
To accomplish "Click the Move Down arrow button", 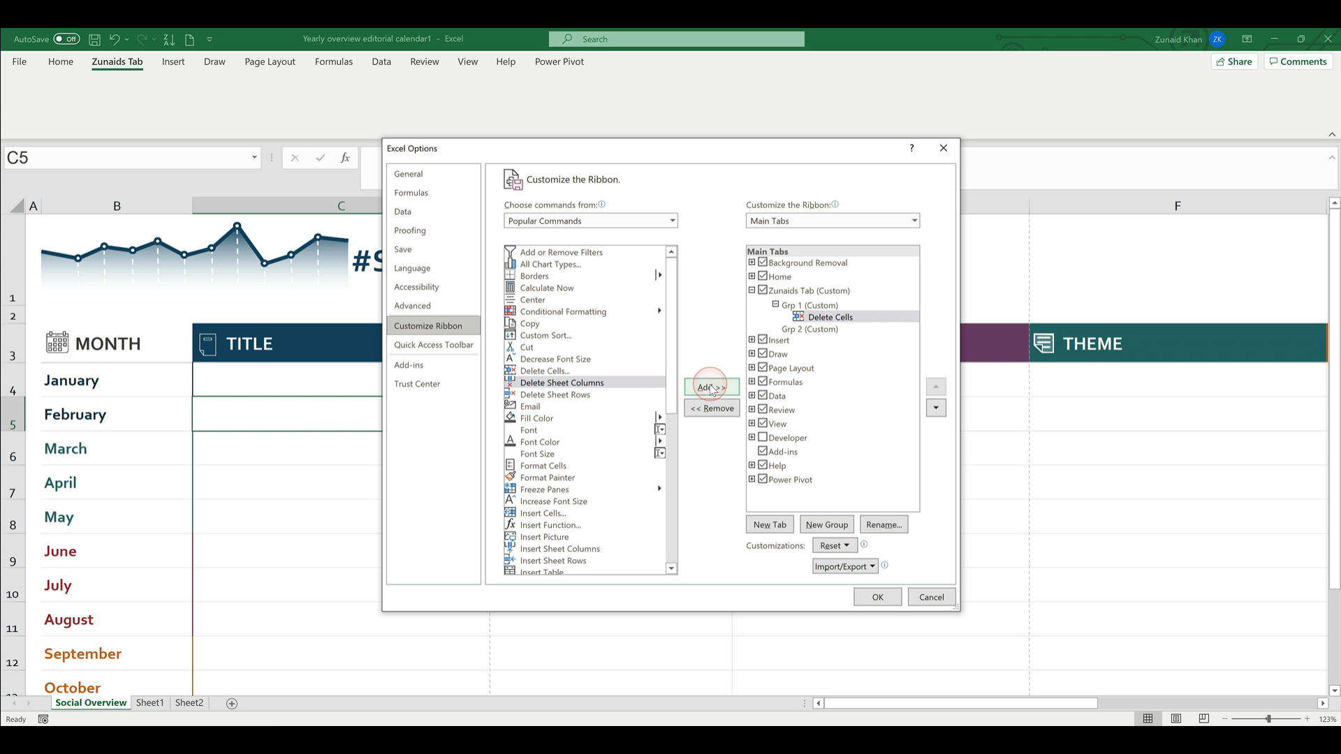I will pyautogui.click(x=936, y=408).
